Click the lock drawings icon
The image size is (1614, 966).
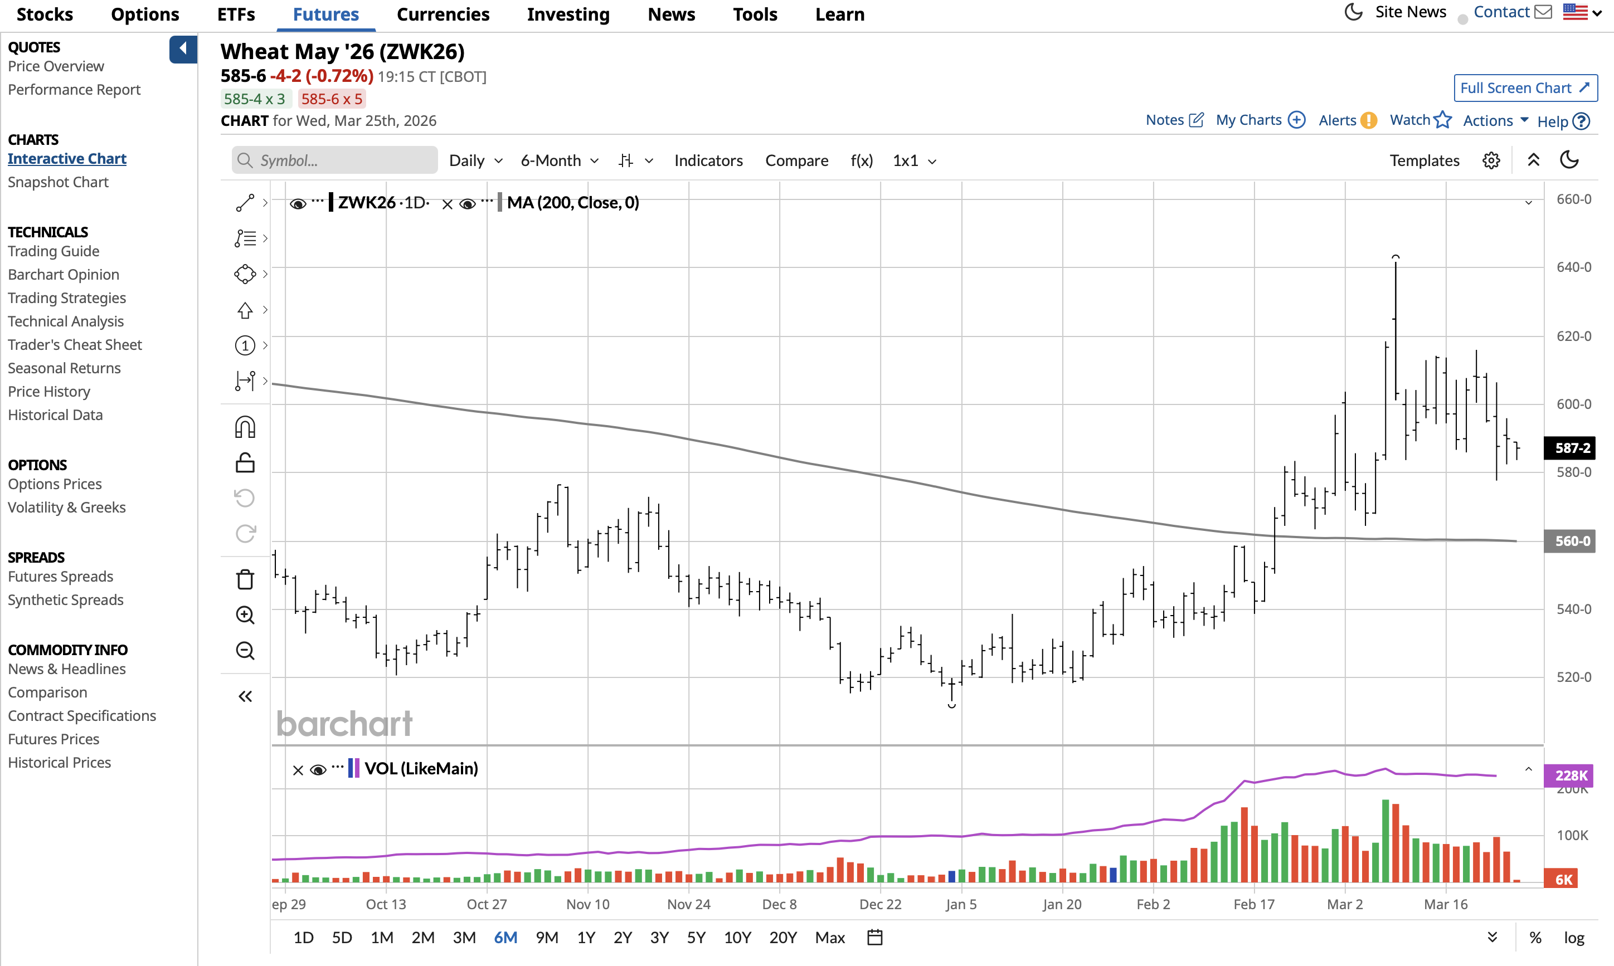coord(245,463)
